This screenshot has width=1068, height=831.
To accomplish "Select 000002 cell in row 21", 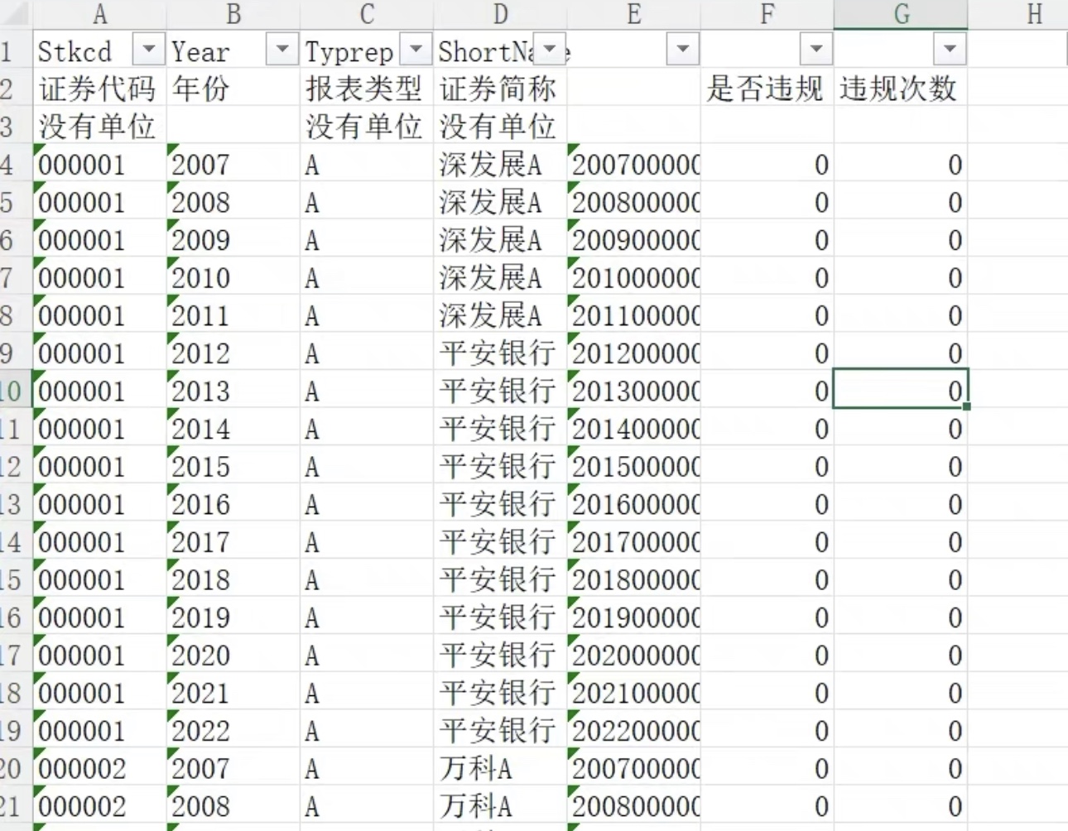I will tap(99, 806).
